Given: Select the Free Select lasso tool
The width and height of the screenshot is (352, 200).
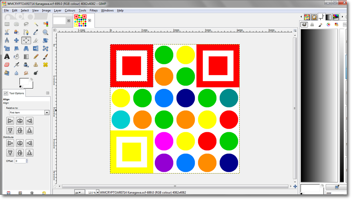Looking at the screenshot, I should (26, 24).
